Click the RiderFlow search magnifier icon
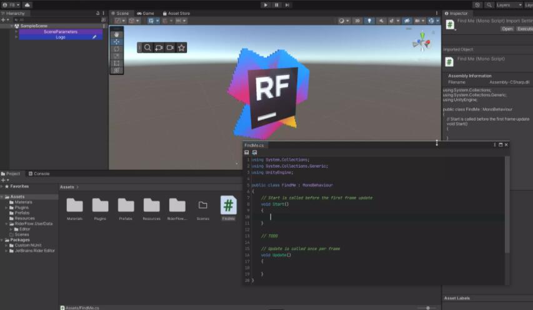 click(x=147, y=47)
